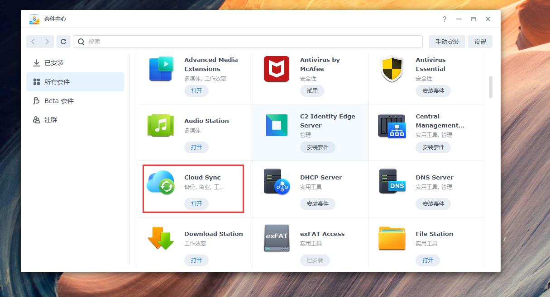Install Antivirus Essential package
The height and width of the screenshot is (297, 550).
pos(433,90)
